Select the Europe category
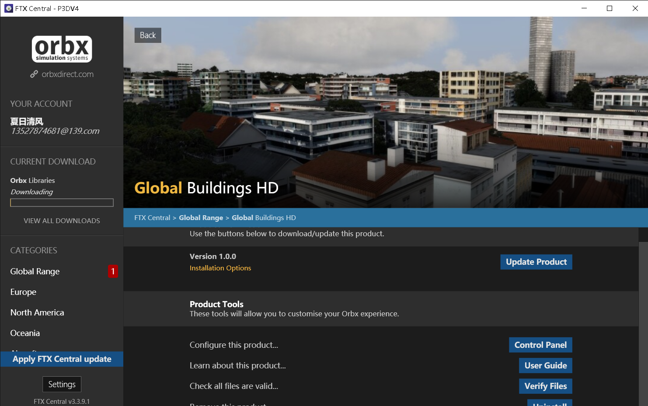 (x=23, y=292)
